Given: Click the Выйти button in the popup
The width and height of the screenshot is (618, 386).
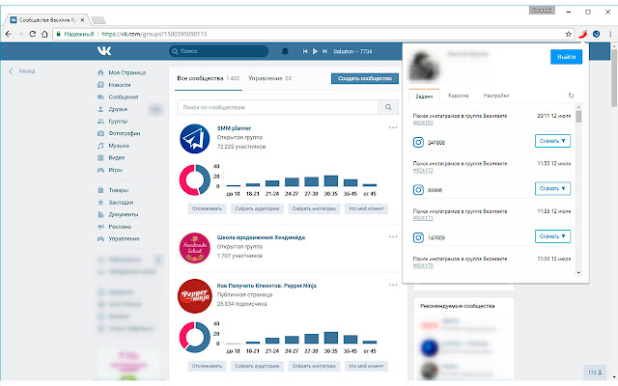Looking at the screenshot, I should pos(566,58).
